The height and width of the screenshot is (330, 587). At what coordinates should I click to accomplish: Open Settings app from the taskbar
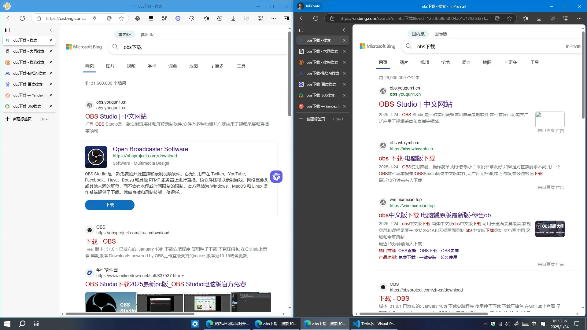(x=195, y=324)
